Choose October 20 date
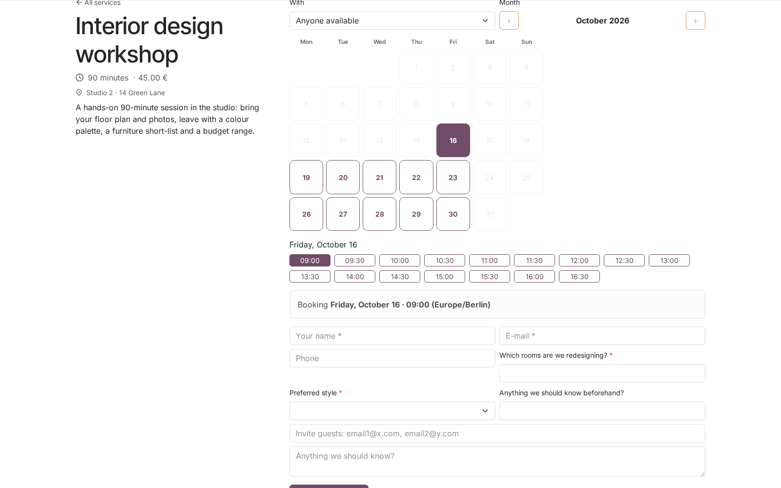The image size is (781, 488). [343, 177]
